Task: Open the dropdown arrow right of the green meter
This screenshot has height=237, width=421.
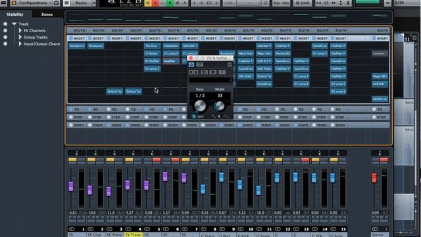Action: [387, 3]
